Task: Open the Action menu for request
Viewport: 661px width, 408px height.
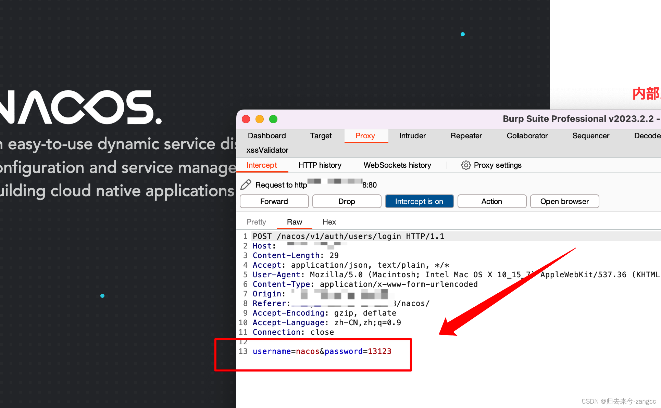Action: coord(490,201)
